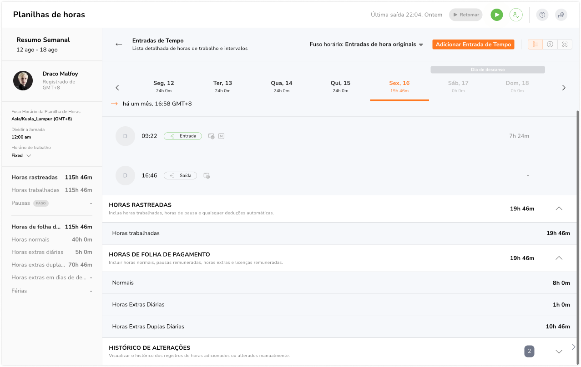The width and height of the screenshot is (581, 367).
Task: Expand the Histórico de Alterações section
Action: click(x=559, y=352)
